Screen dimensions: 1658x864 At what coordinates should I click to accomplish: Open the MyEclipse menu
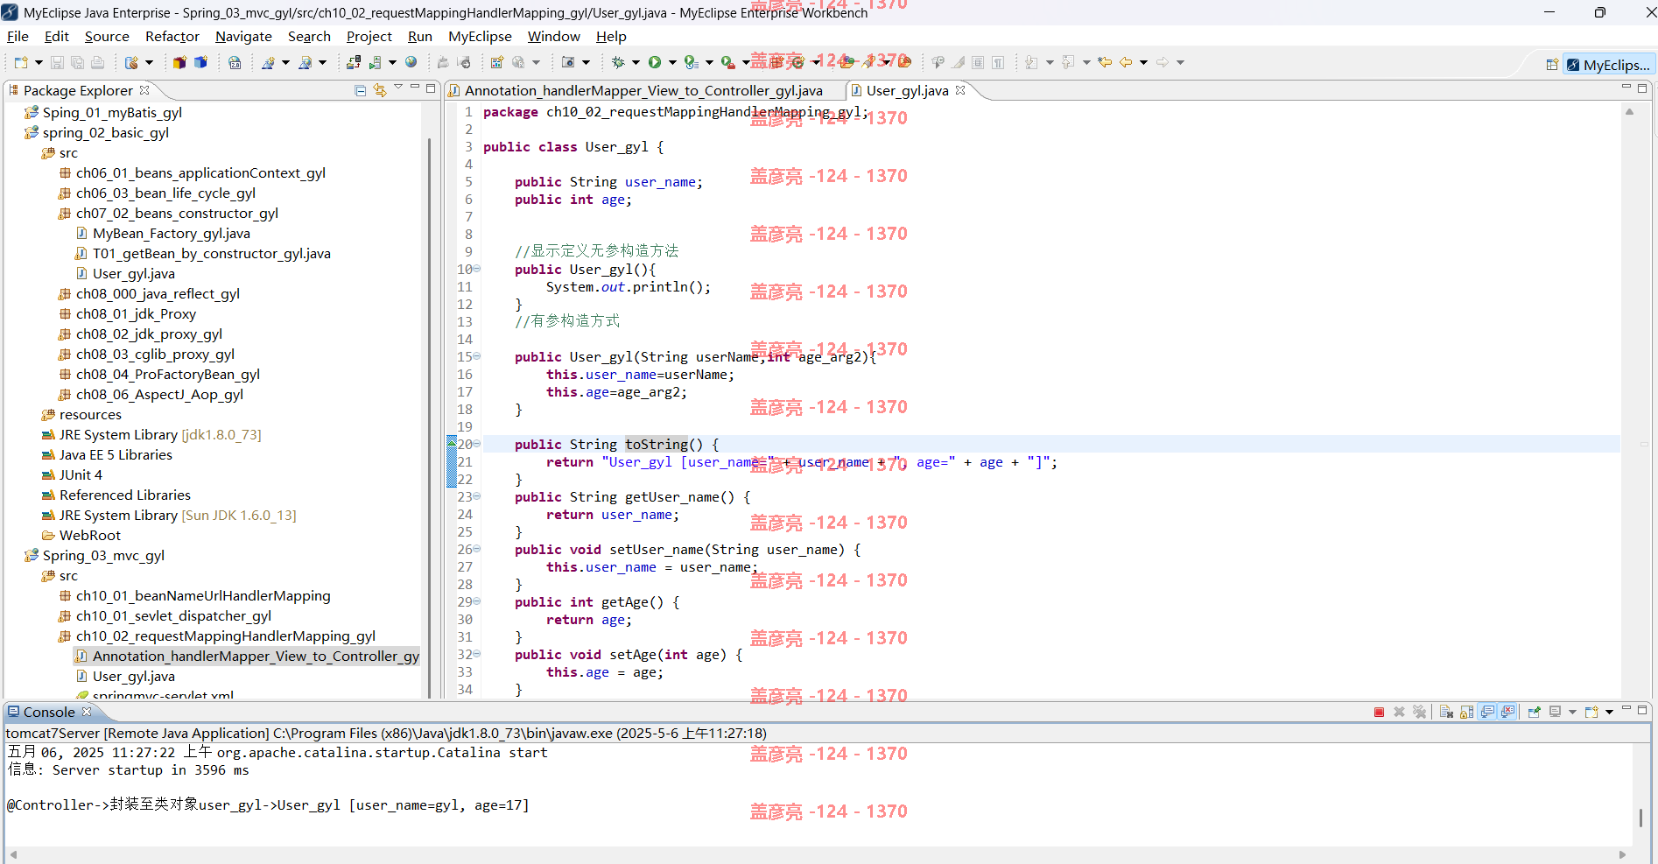pos(480,36)
